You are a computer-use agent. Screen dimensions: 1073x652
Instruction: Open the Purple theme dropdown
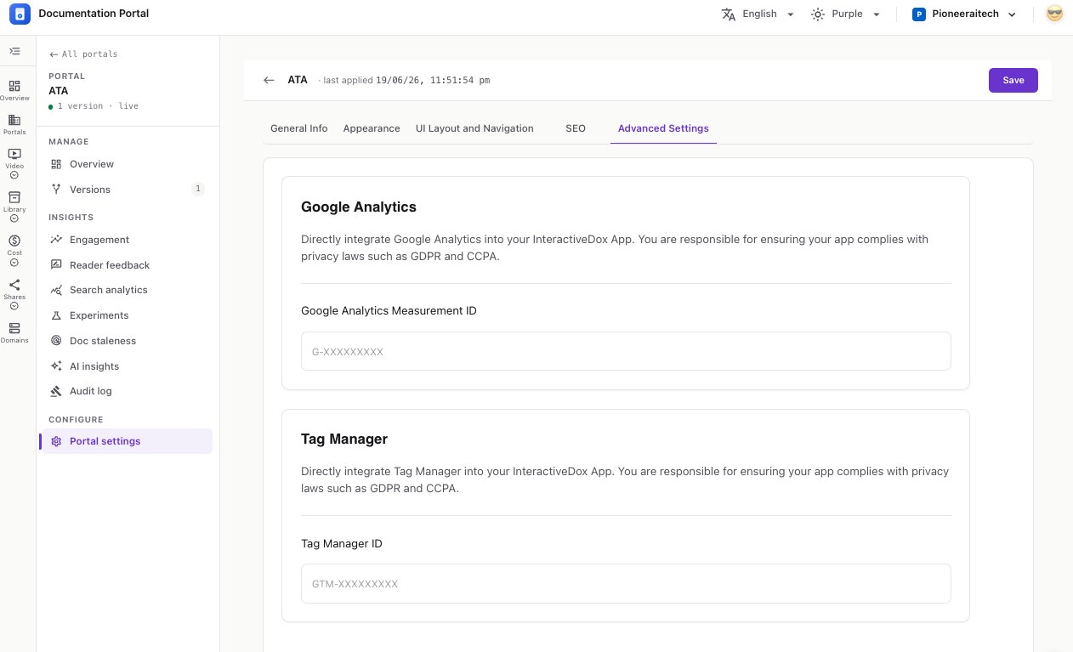point(855,14)
